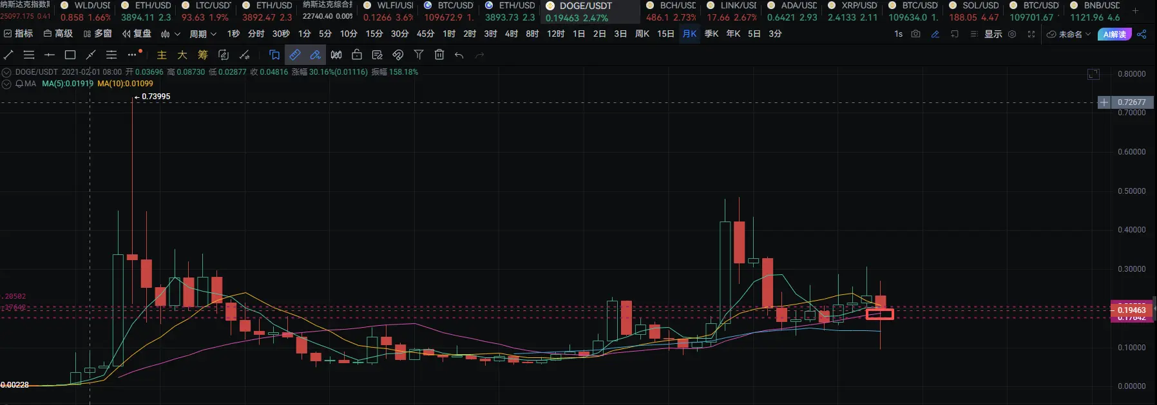The width and height of the screenshot is (1157, 405).
Task: Open more drawing tools ellipsis
Action: (x=132, y=55)
